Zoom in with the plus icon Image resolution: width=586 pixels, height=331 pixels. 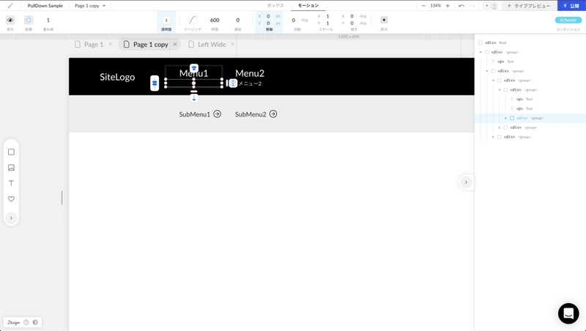click(448, 6)
